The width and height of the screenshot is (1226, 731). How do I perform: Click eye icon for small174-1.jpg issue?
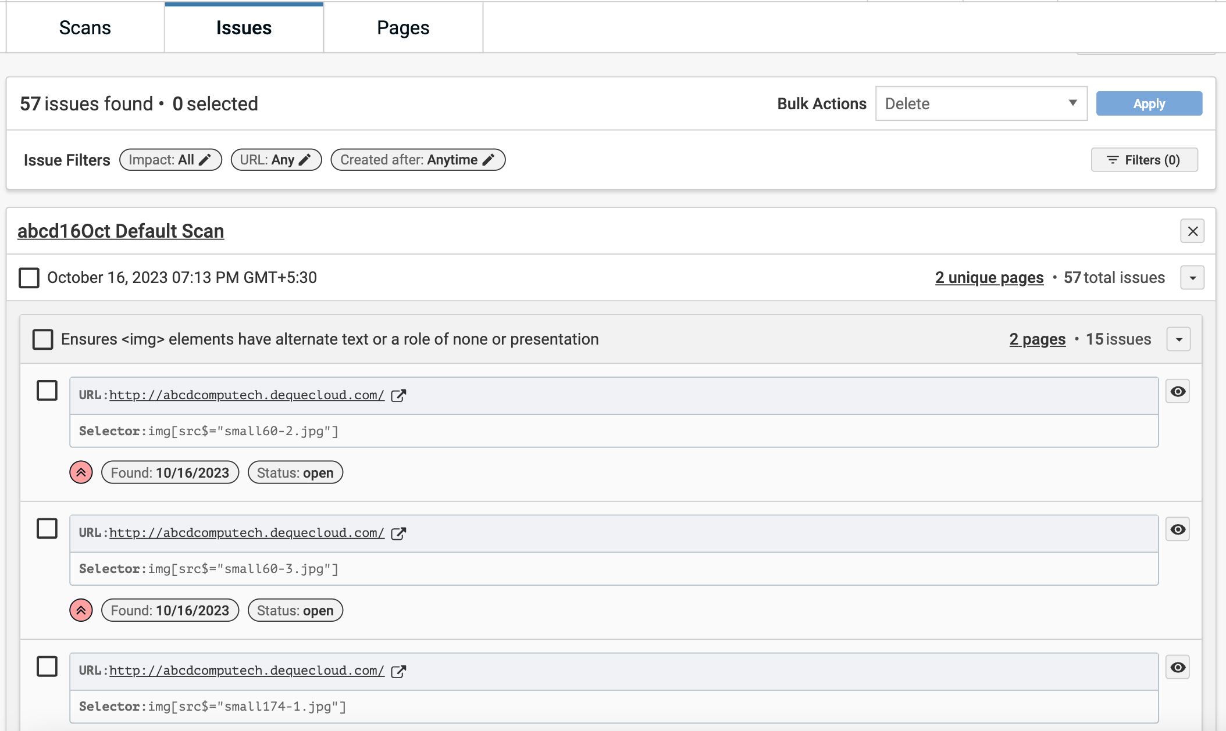pyautogui.click(x=1178, y=667)
